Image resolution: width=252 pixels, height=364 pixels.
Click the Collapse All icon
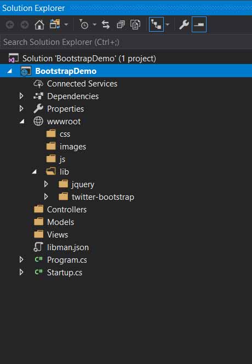coord(121,25)
